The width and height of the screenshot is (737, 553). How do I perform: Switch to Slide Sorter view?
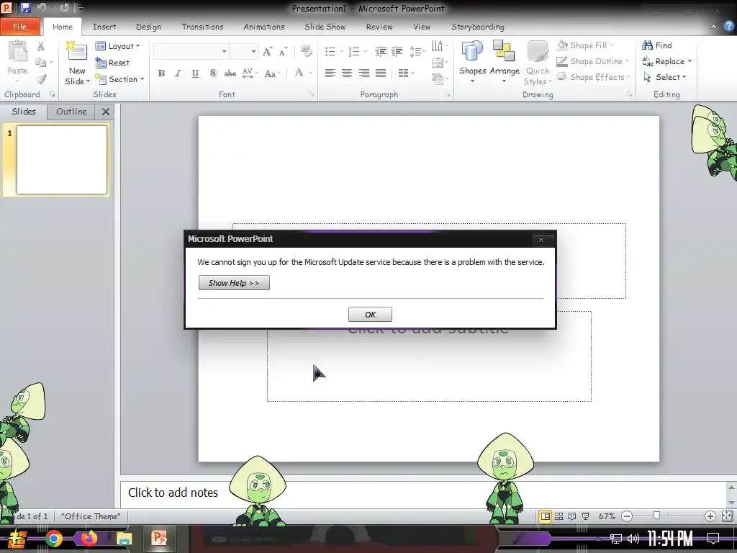pyautogui.click(x=559, y=516)
